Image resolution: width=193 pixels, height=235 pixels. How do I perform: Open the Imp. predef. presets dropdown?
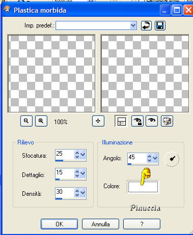pyautogui.click(x=133, y=25)
